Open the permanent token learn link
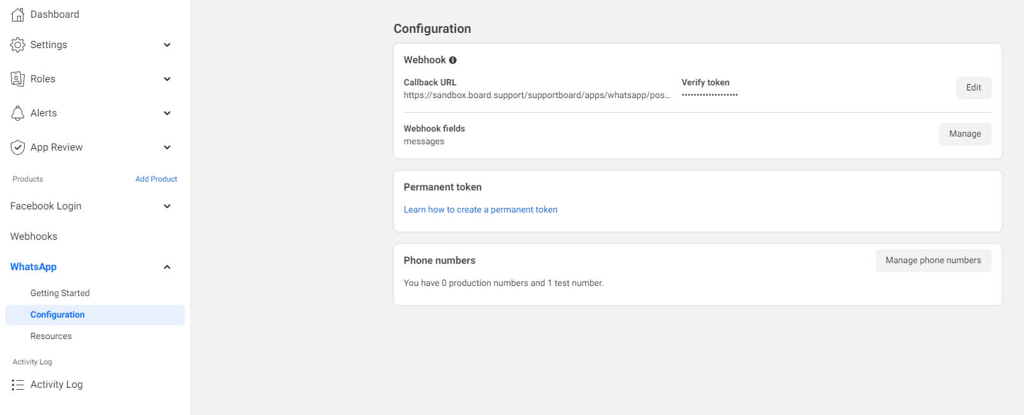Screen dimensions: 1024x415 tap(481, 209)
